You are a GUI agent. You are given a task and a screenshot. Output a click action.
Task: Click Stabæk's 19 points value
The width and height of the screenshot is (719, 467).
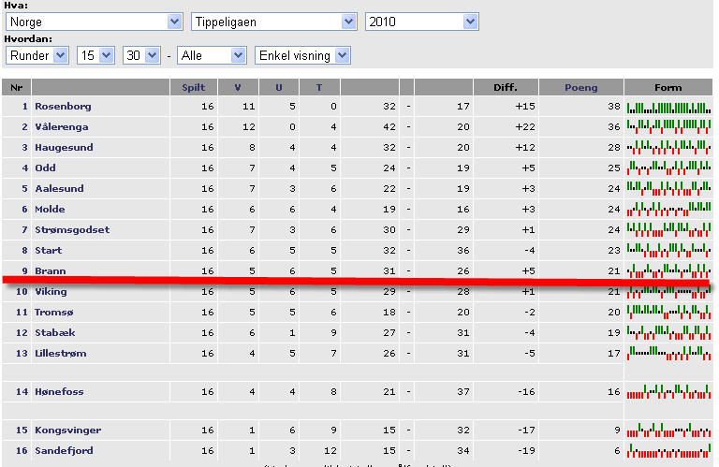(x=613, y=333)
